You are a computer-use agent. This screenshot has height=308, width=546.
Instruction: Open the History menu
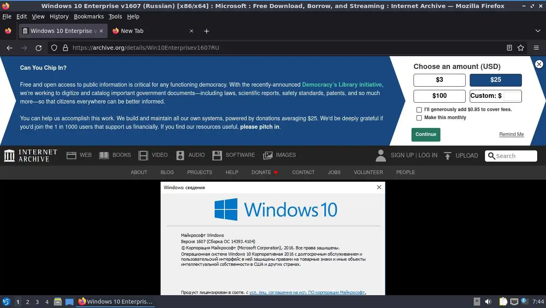tap(59, 16)
